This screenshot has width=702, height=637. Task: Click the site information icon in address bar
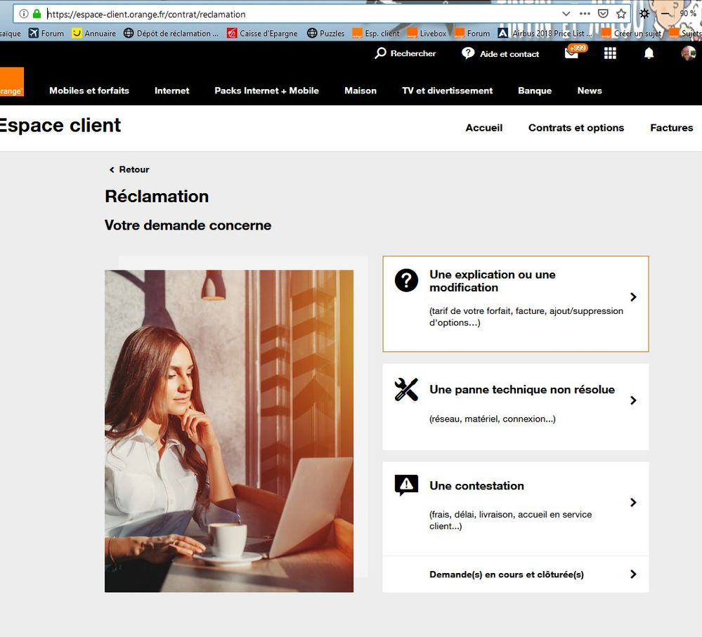point(24,14)
